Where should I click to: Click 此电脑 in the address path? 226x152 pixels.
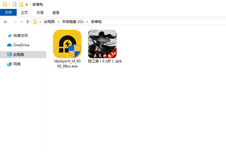[x=49, y=22]
